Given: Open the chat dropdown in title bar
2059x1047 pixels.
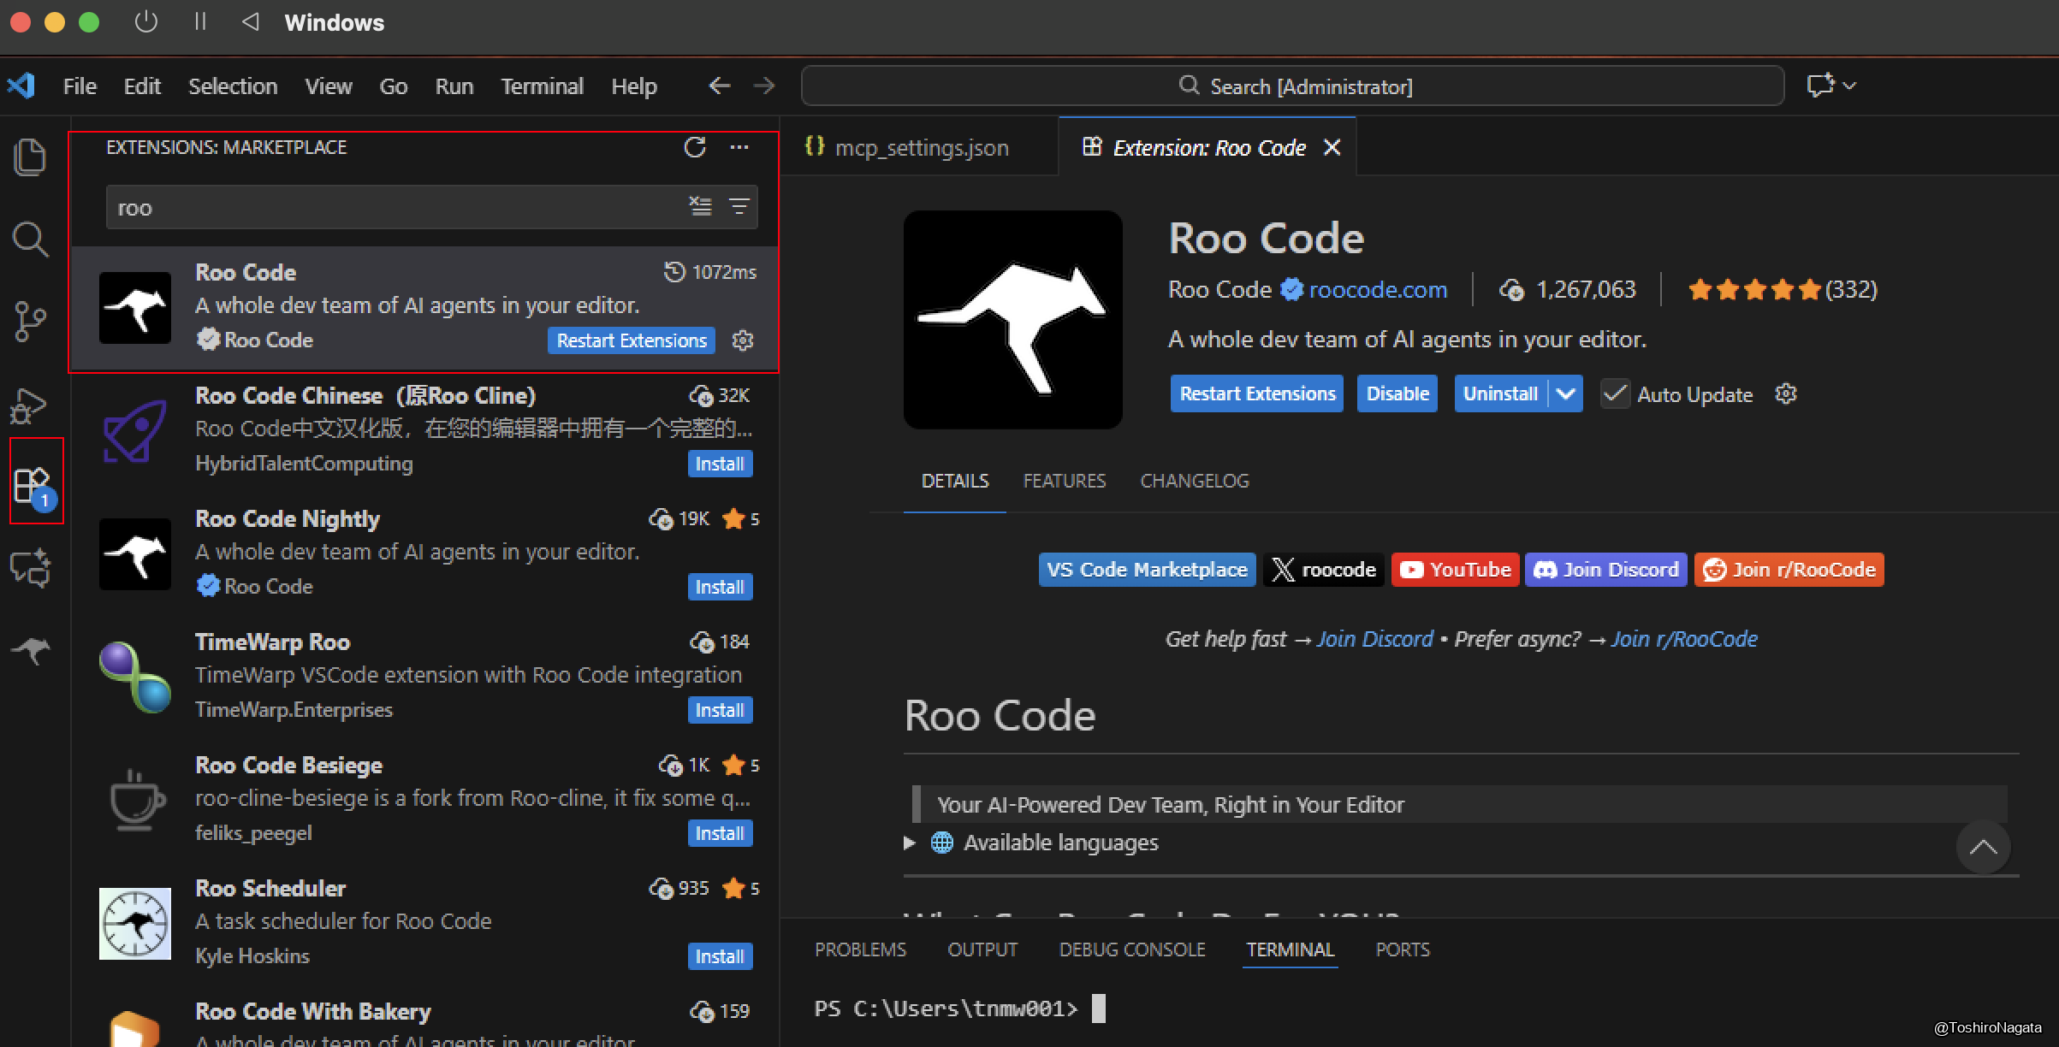Looking at the screenshot, I should (x=1848, y=86).
